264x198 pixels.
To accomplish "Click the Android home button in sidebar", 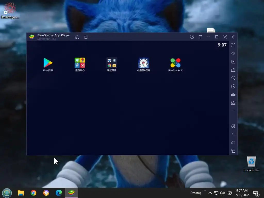I will [233, 143].
